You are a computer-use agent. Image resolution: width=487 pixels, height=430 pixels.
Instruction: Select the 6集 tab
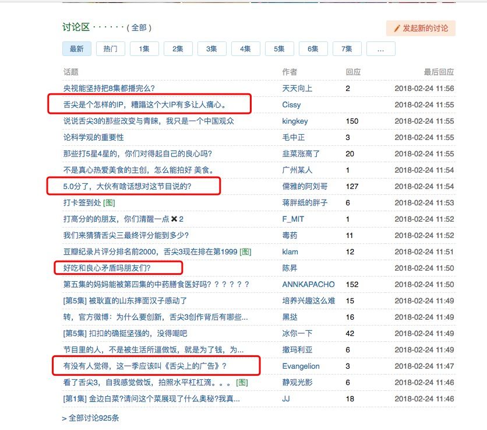[313, 49]
